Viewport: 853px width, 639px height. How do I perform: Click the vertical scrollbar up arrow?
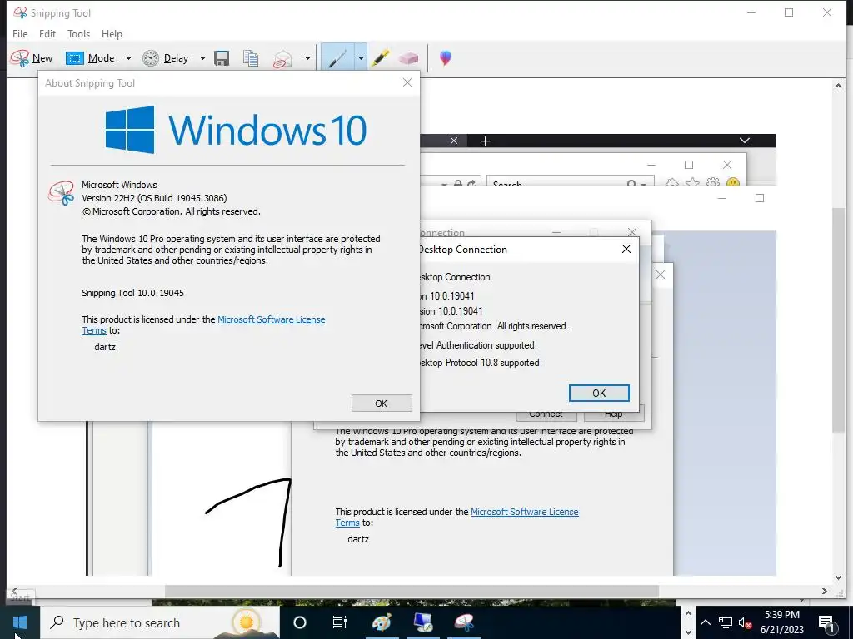(838, 86)
